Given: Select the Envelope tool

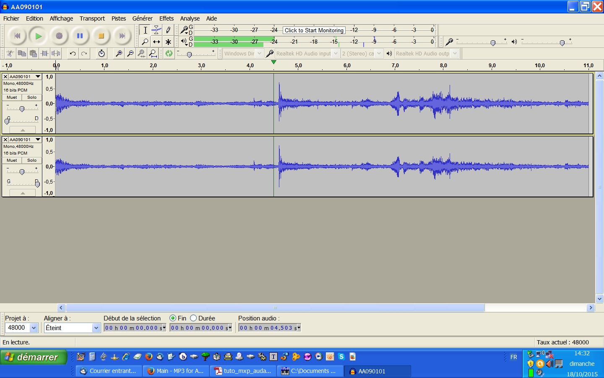Looking at the screenshot, I should click(x=156, y=30).
